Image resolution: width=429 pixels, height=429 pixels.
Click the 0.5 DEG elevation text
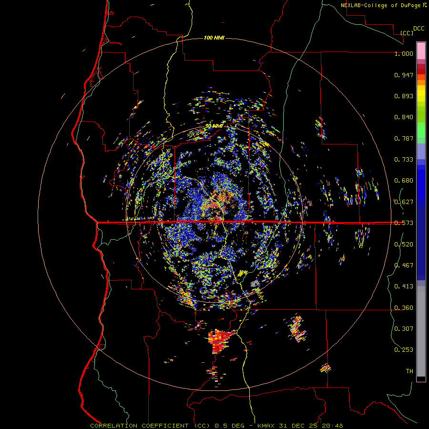pos(230,426)
